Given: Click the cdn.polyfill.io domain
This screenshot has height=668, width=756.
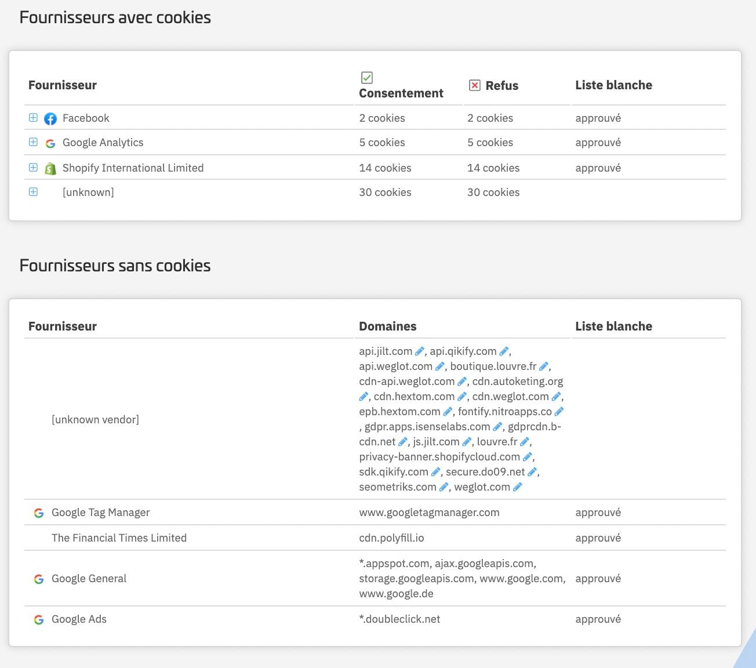Looking at the screenshot, I should (x=391, y=538).
